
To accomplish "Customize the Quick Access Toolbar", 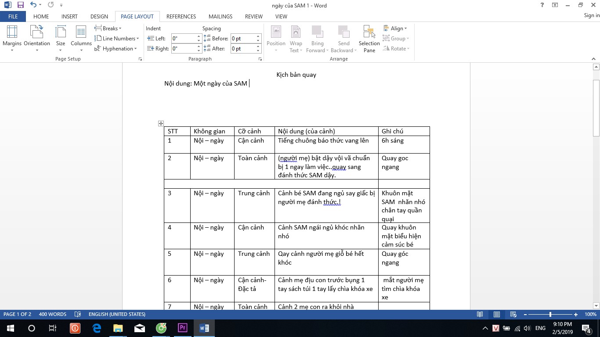I will pyautogui.click(x=61, y=5).
